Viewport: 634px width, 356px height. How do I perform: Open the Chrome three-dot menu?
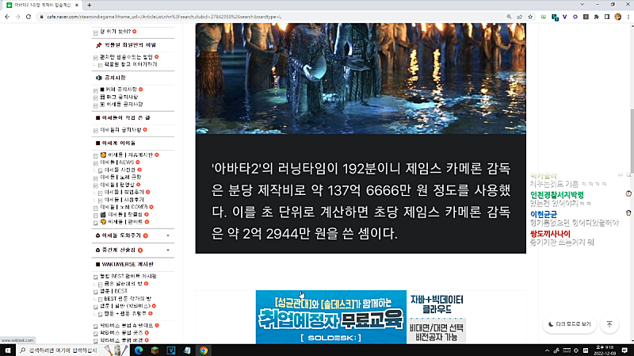click(628, 17)
